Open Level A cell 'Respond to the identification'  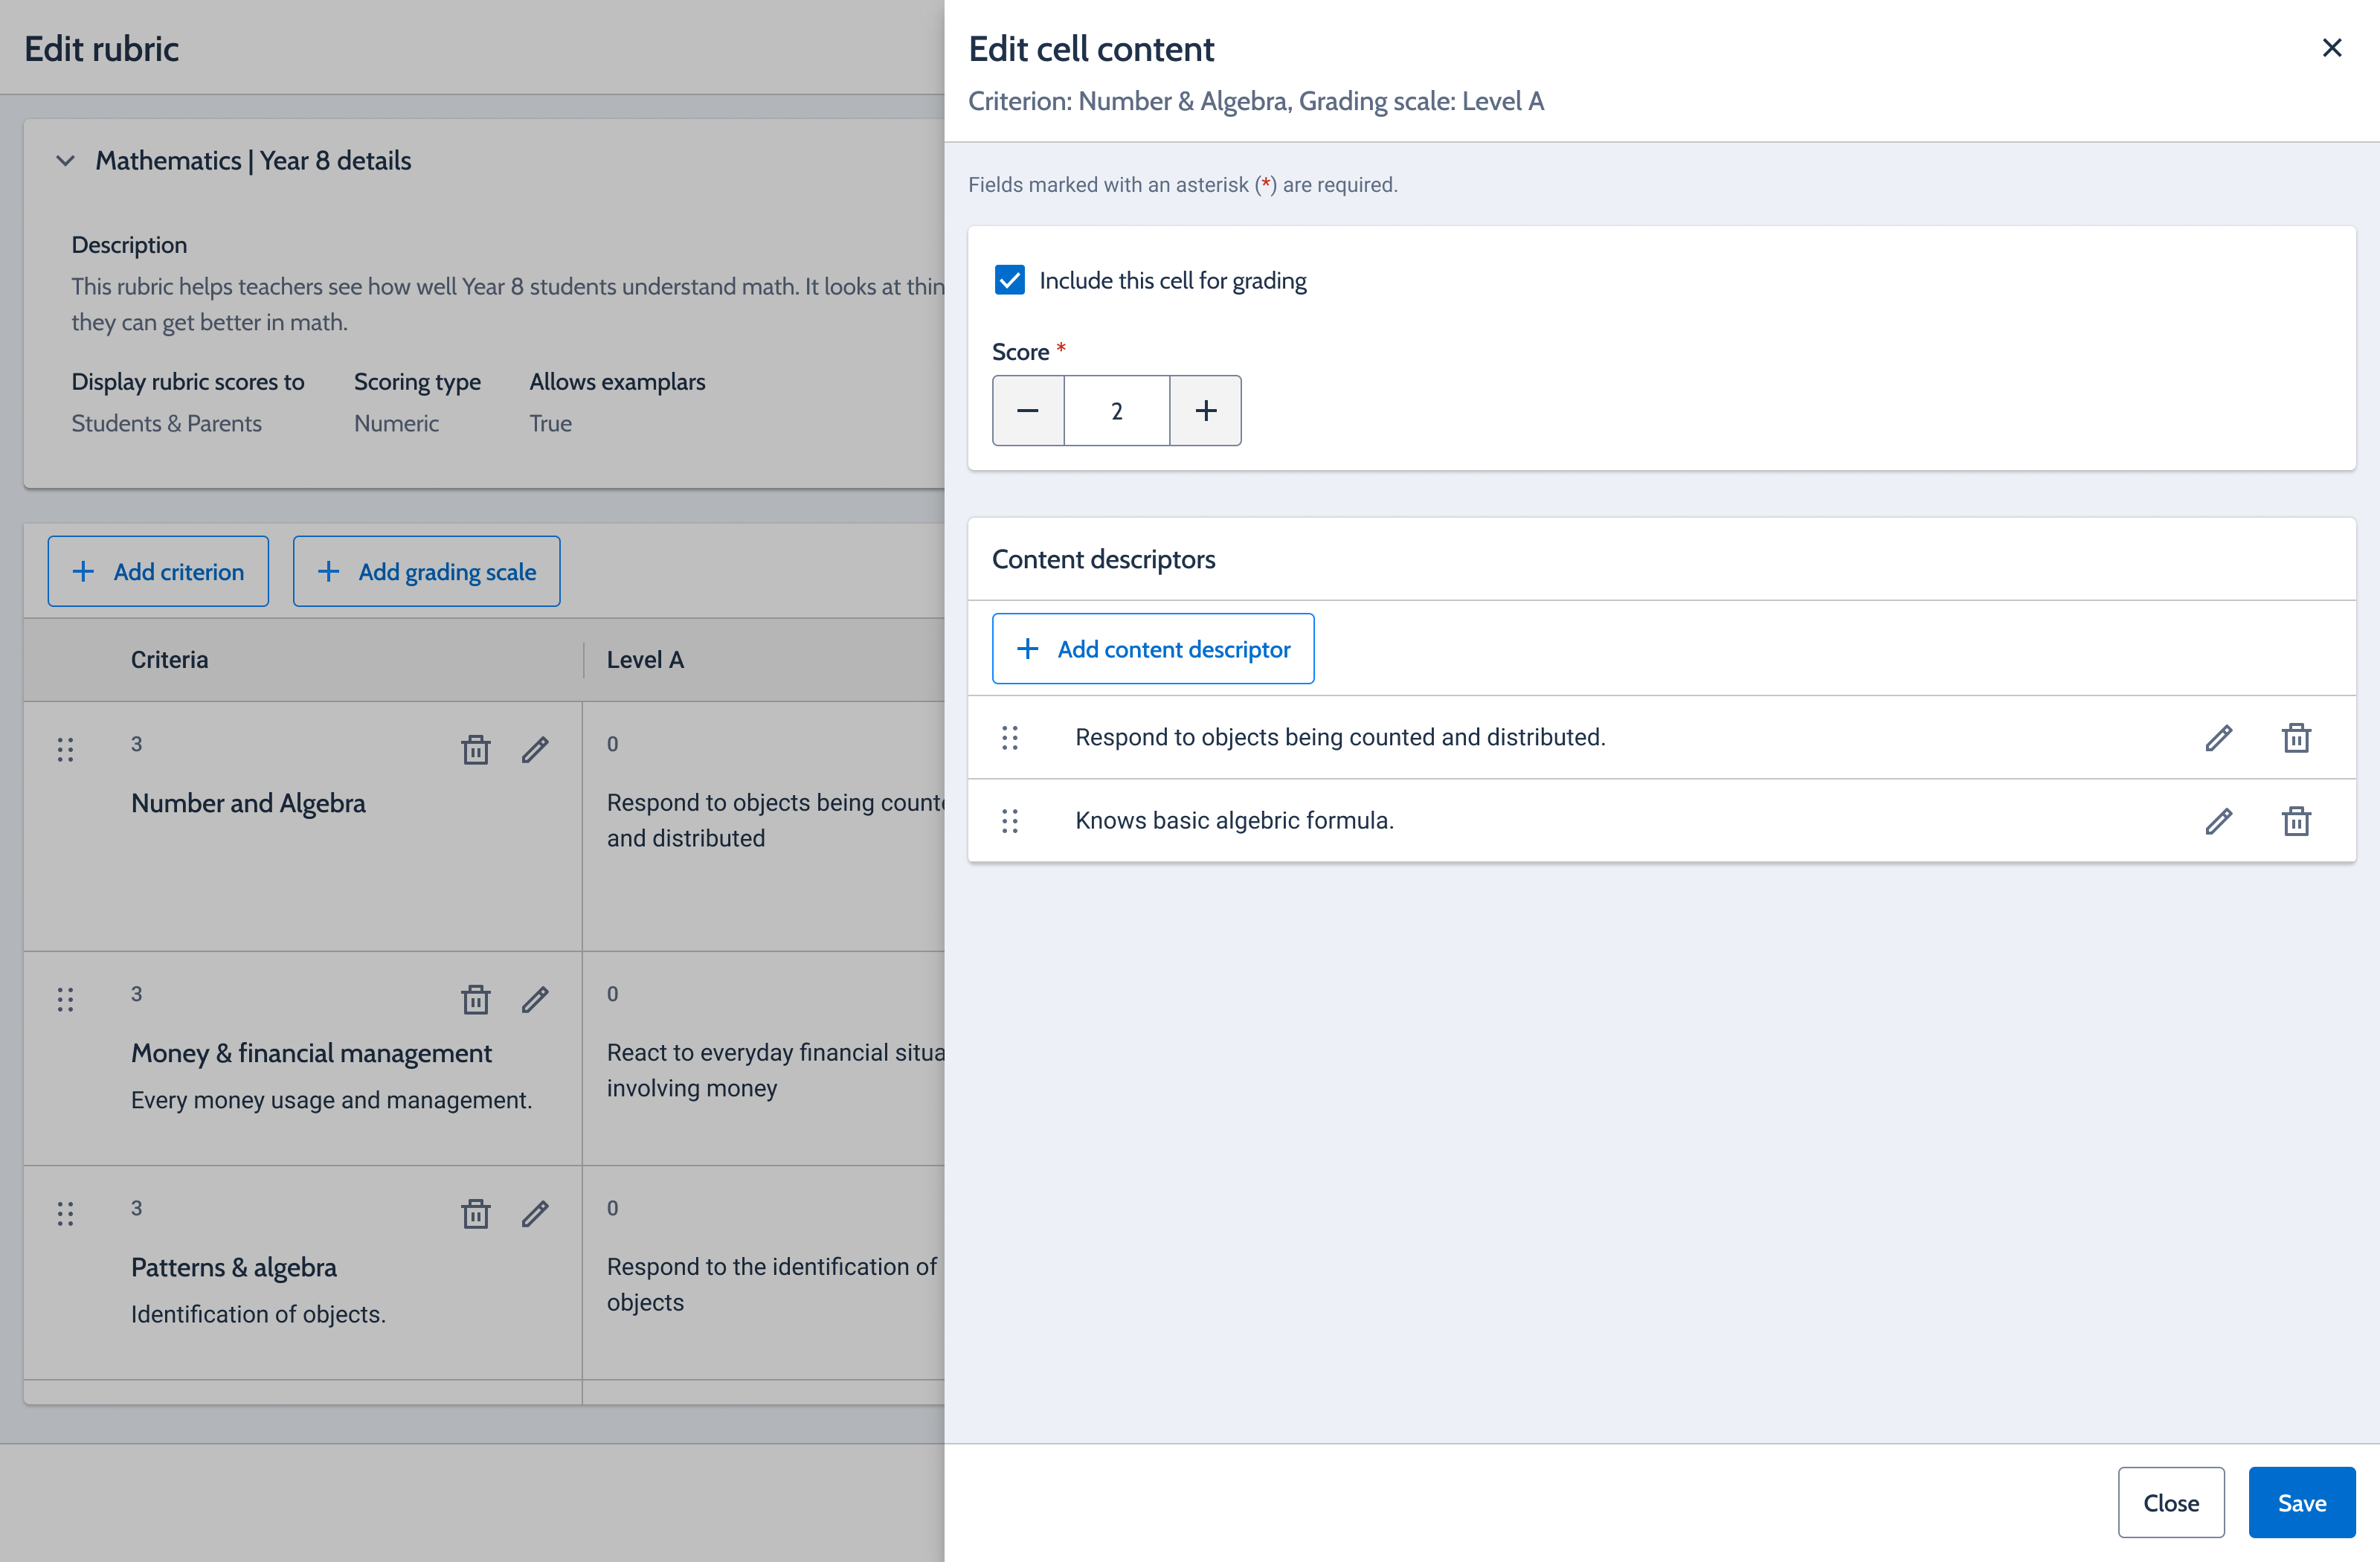point(764,1272)
